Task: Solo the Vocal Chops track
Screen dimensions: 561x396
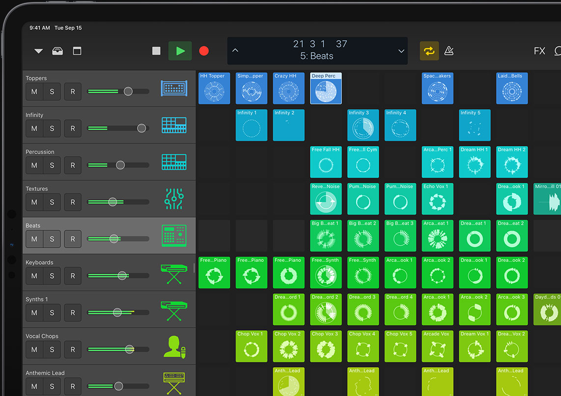Action: coord(52,349)
